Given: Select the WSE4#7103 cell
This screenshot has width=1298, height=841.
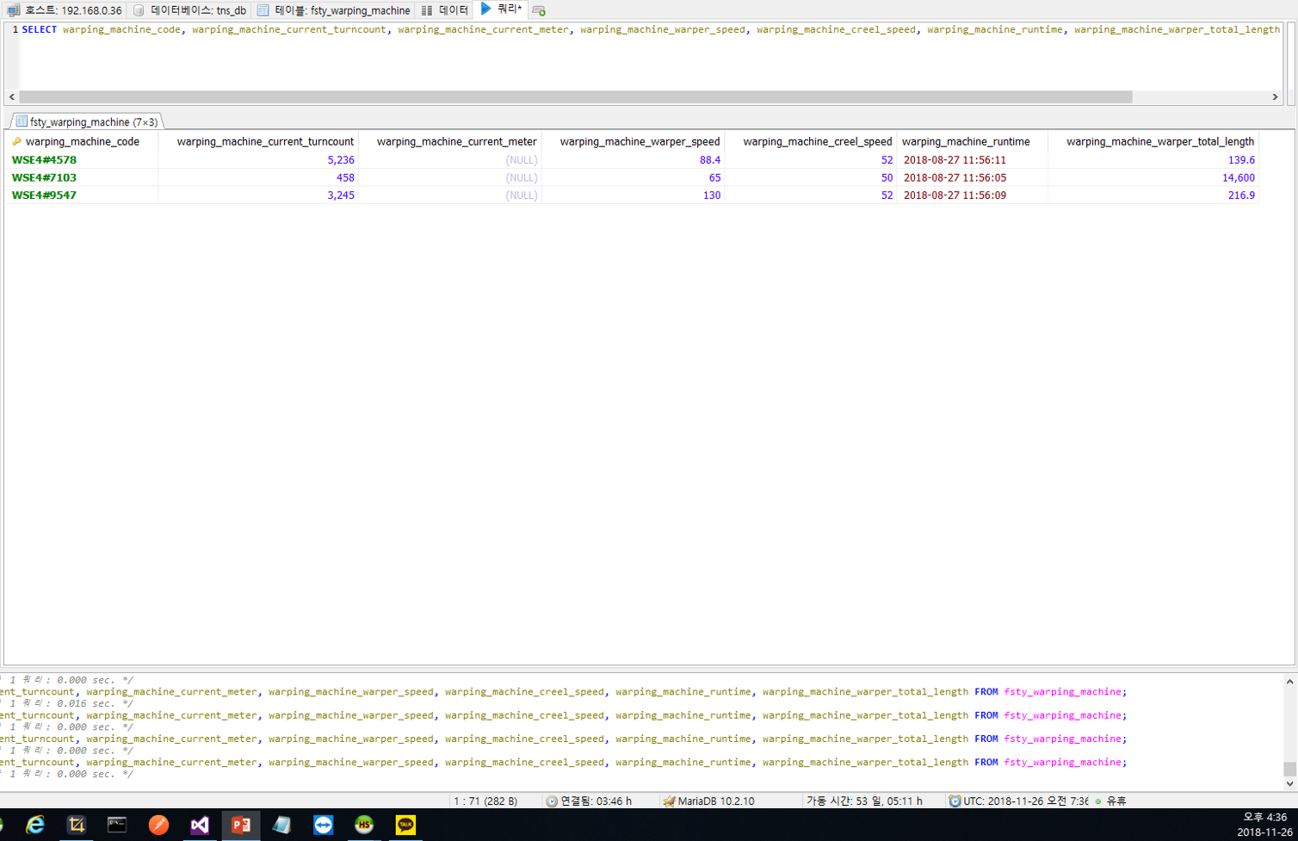Looking at the screenshot, I should coord(44,177).
